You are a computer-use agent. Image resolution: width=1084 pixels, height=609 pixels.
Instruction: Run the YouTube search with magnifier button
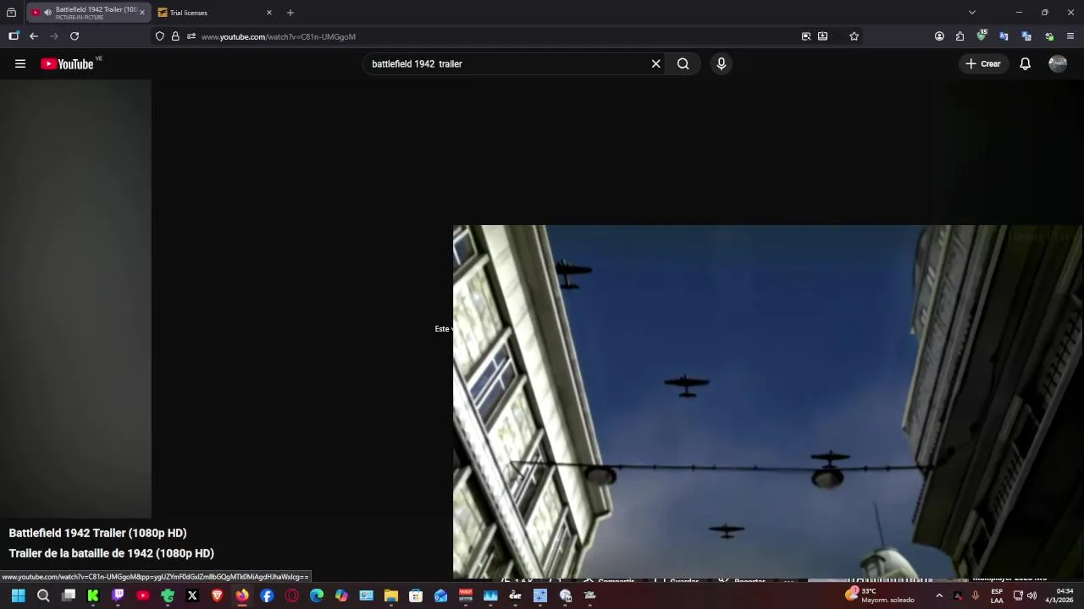(x=683, y=63)
